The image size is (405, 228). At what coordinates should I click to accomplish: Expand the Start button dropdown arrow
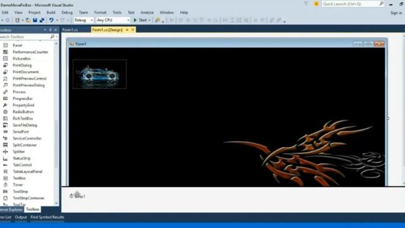tap(149, 20)
